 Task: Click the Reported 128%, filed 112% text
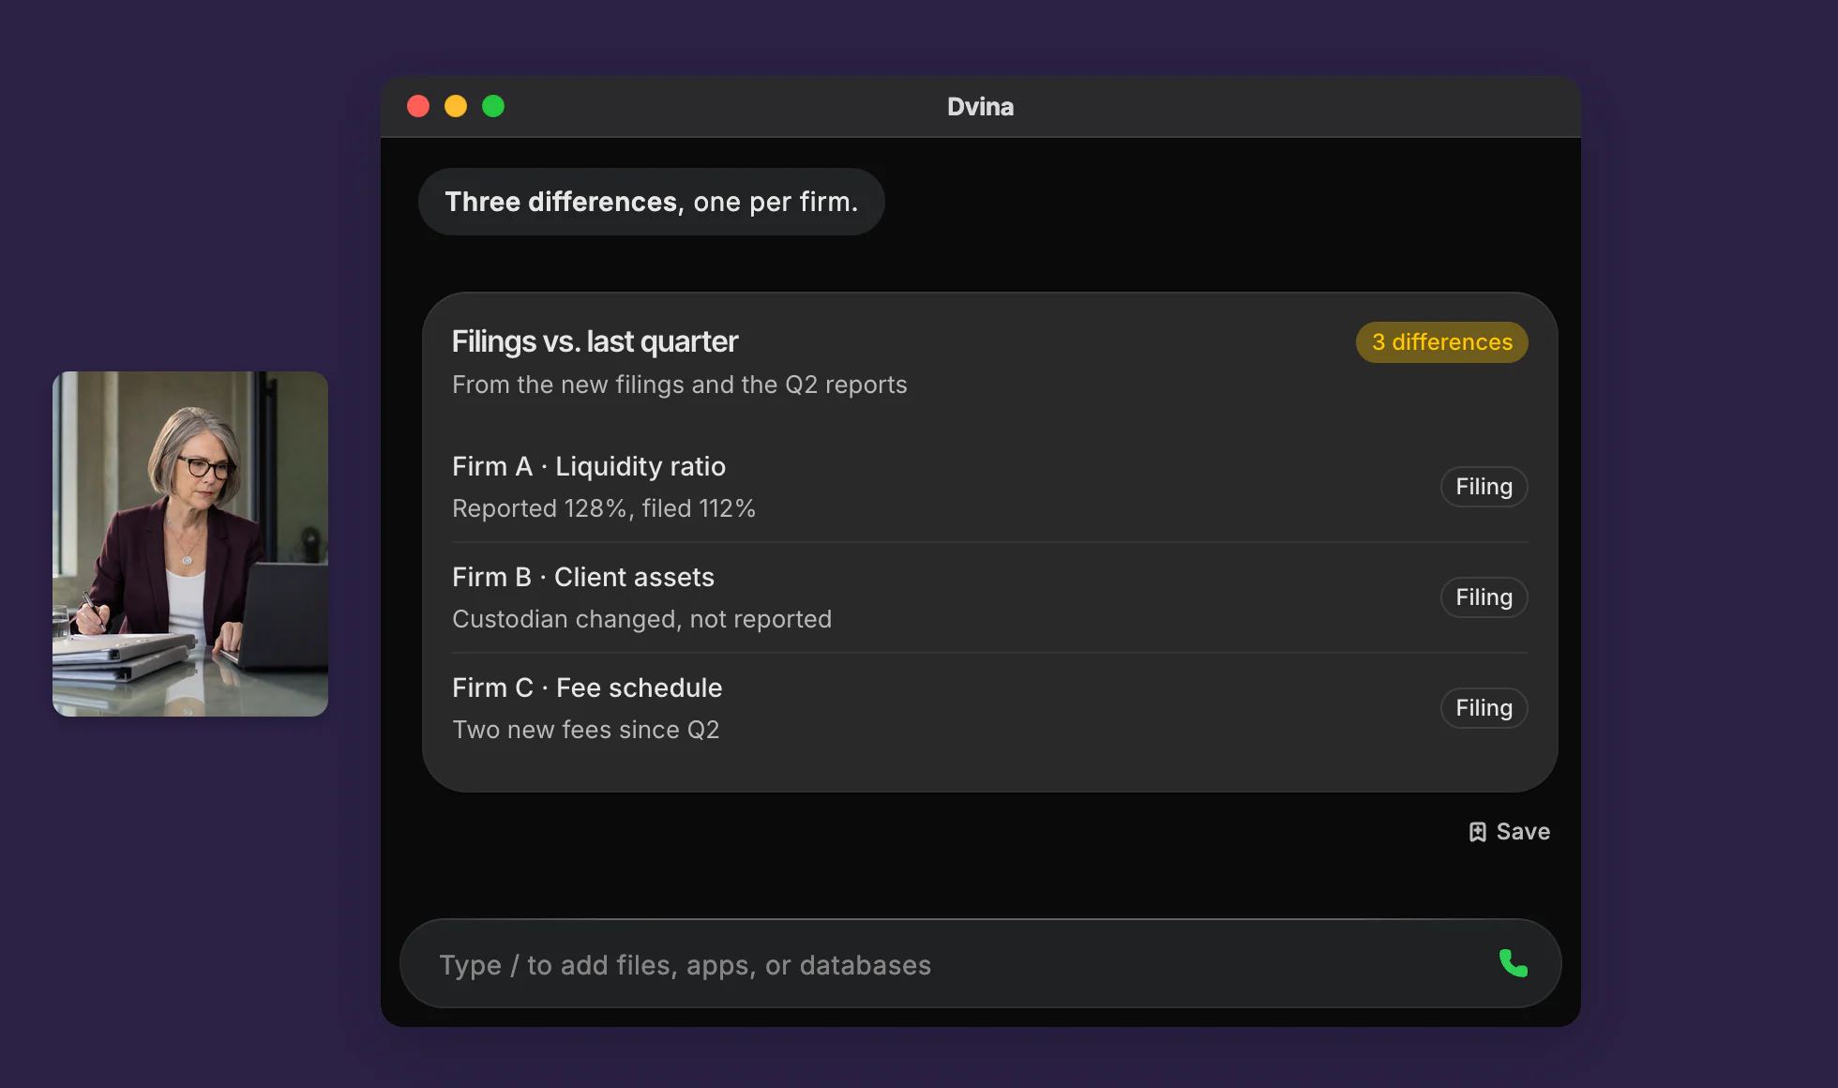point(604,508)
